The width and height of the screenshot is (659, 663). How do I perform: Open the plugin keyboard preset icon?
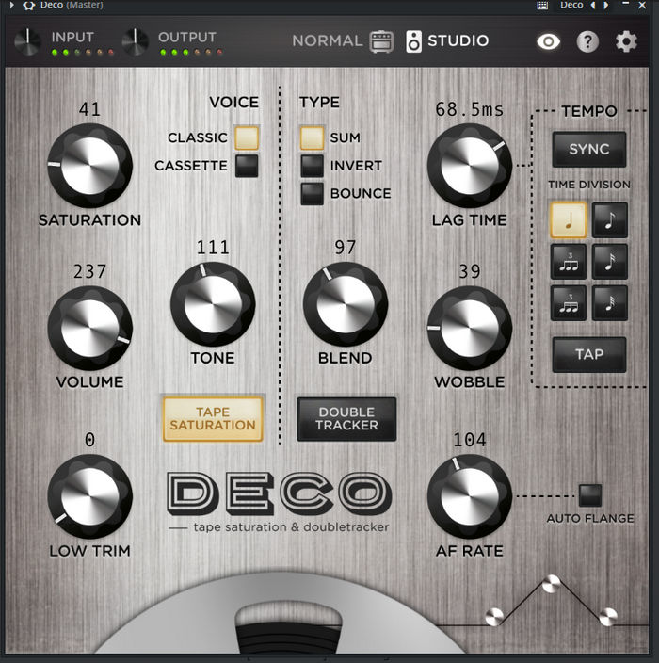(542, 5)
